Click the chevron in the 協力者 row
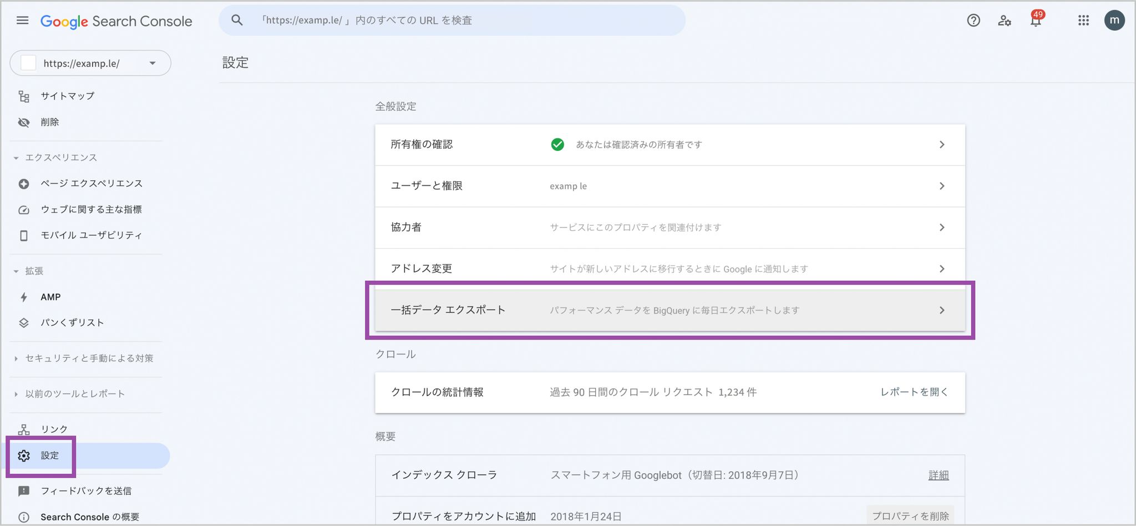 point(942,227)
